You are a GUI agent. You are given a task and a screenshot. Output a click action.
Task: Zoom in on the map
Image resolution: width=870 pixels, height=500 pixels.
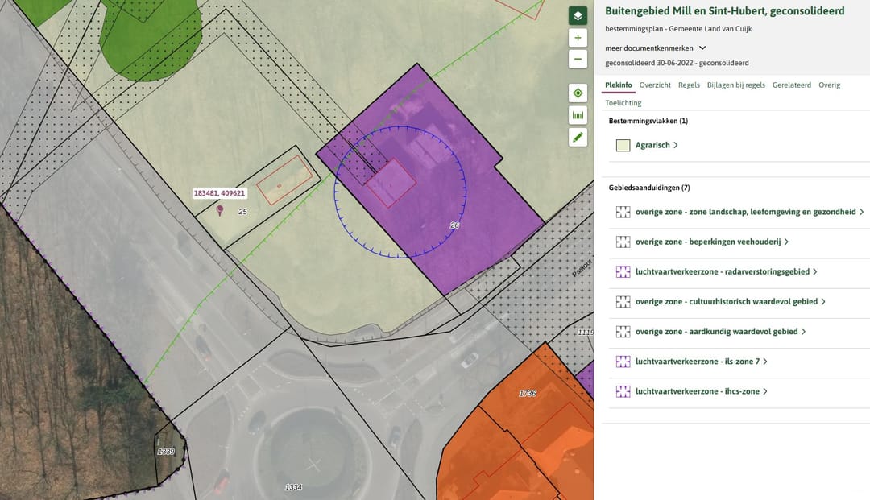[x=578, y=38]
